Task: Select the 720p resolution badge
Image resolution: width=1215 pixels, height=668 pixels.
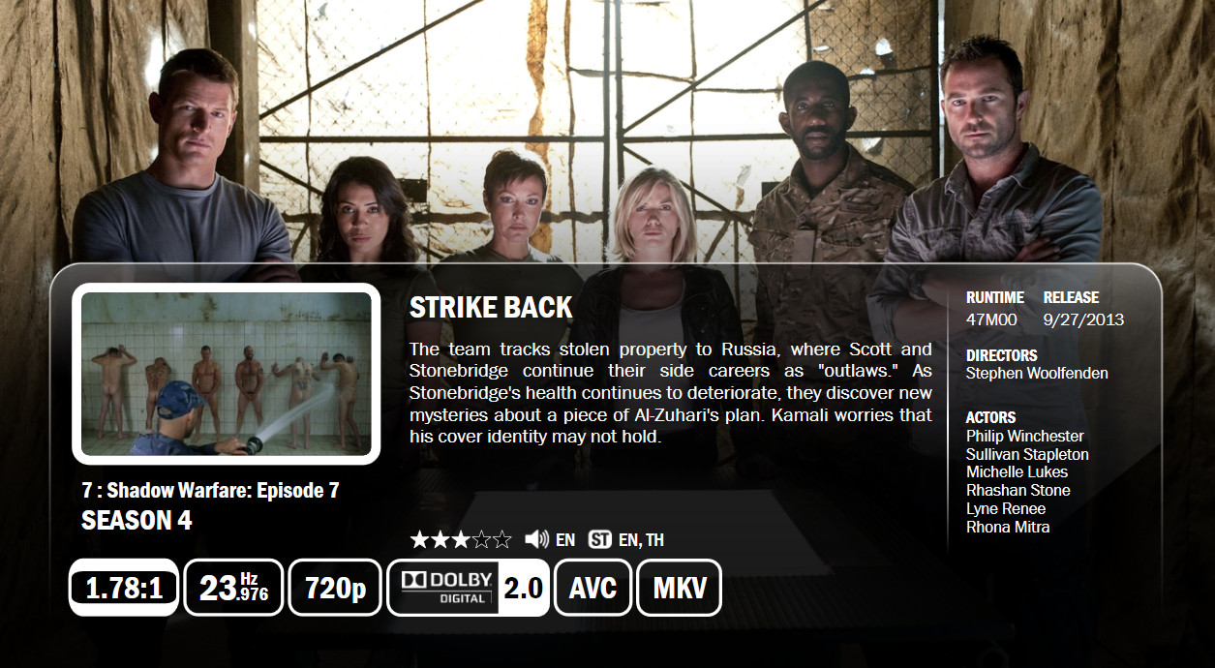Action: (x=335, y=588)
